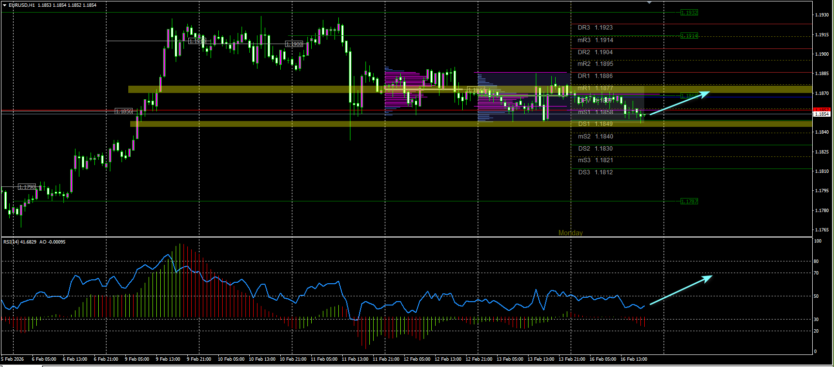Click the DR2 1.1904 resistance label
Screen dimensions: 834x367
click(x=595, y=52)
